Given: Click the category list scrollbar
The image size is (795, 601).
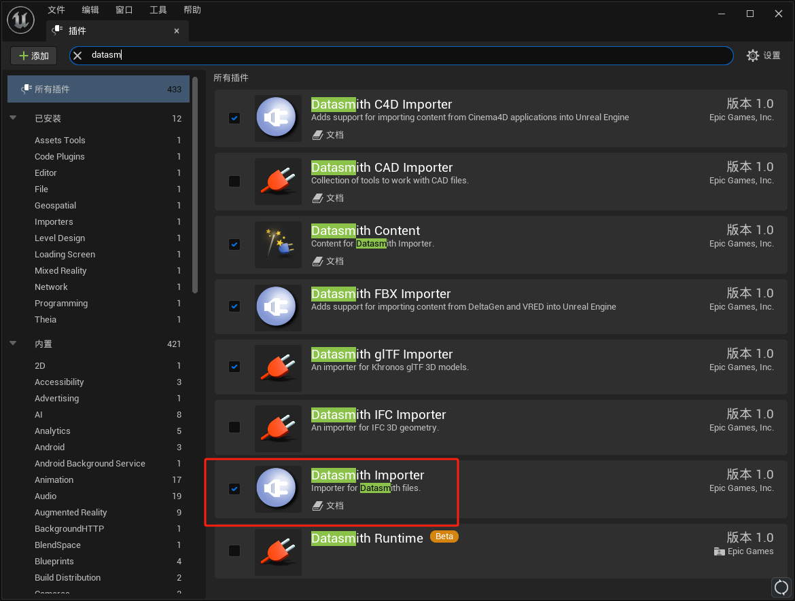Looking at the screenshot, I should coord(195,185).
